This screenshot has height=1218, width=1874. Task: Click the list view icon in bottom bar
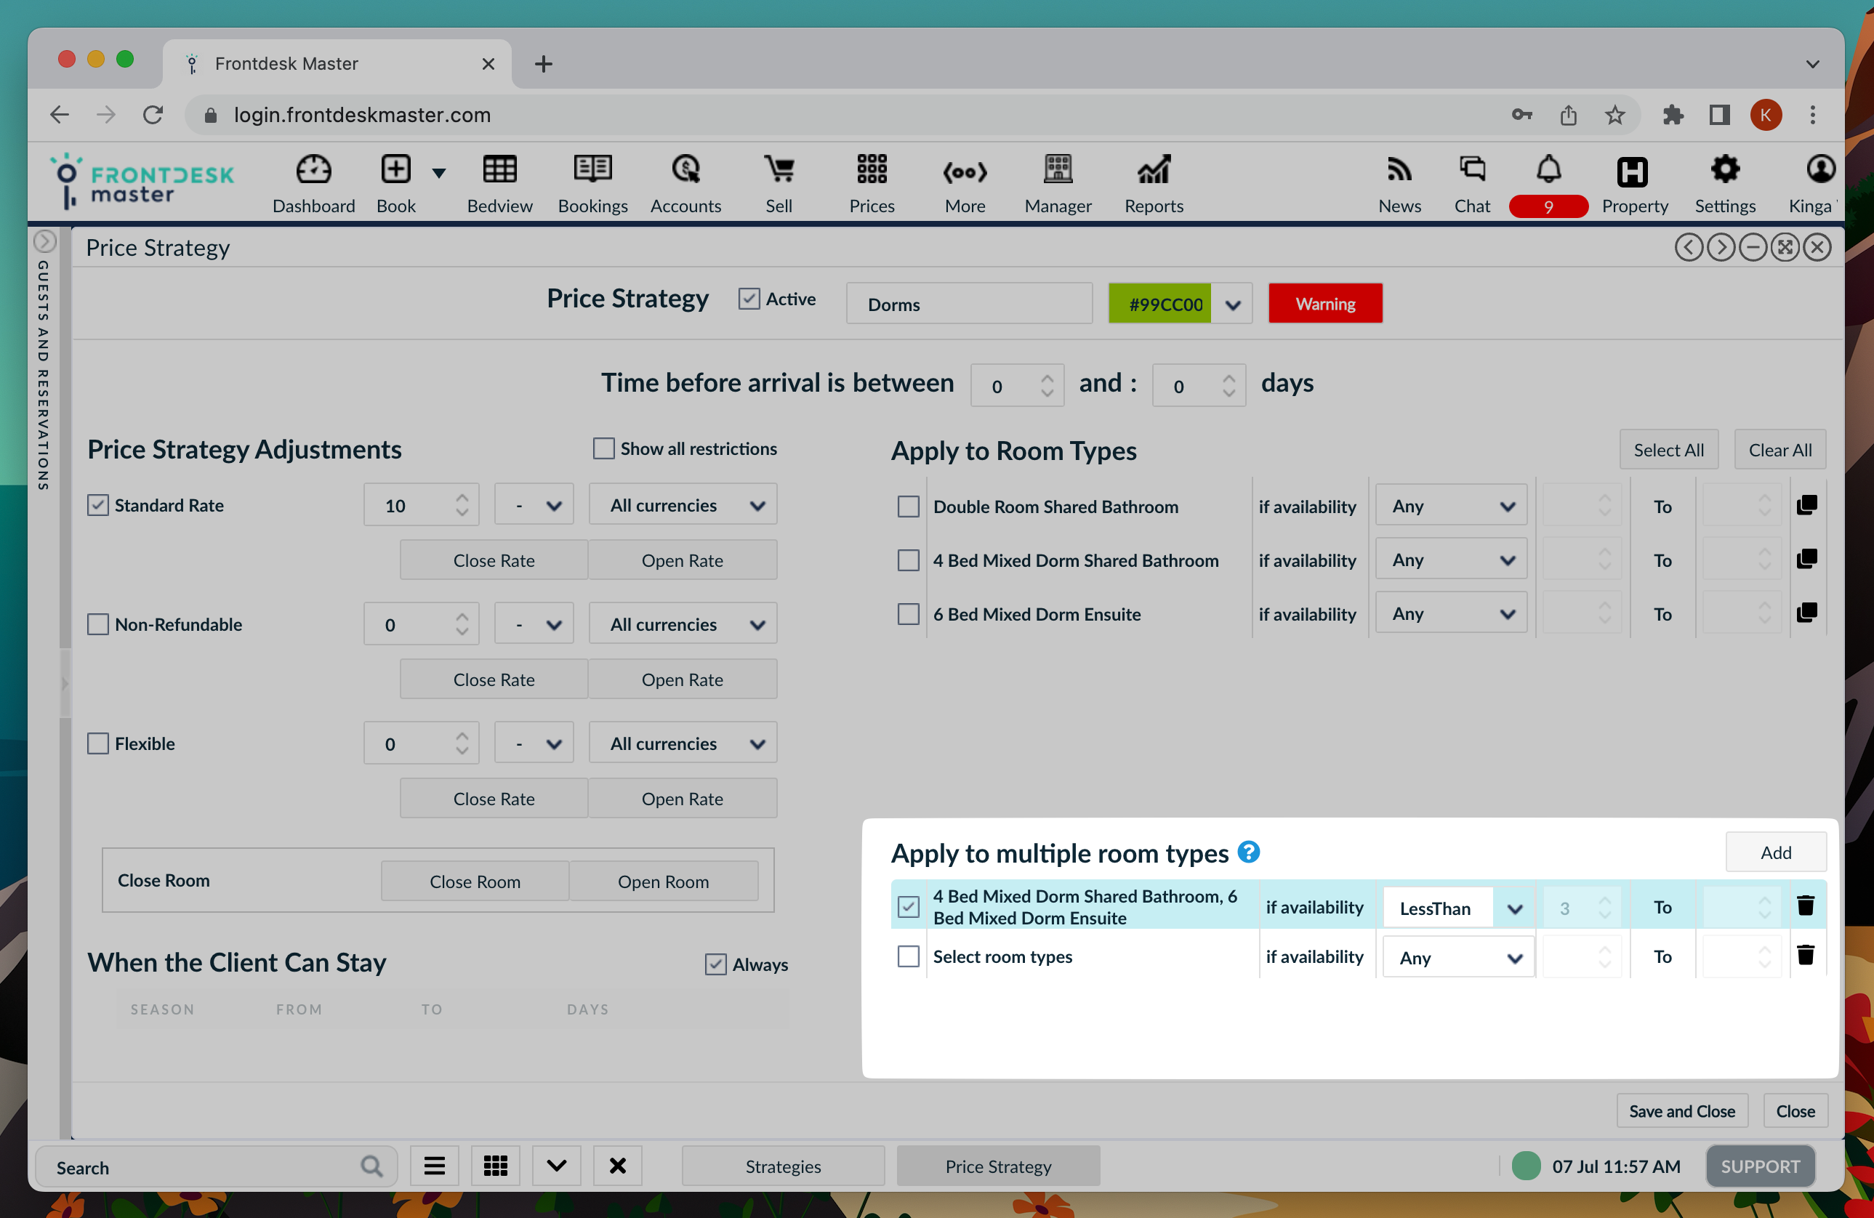(x=434, y=1165)
